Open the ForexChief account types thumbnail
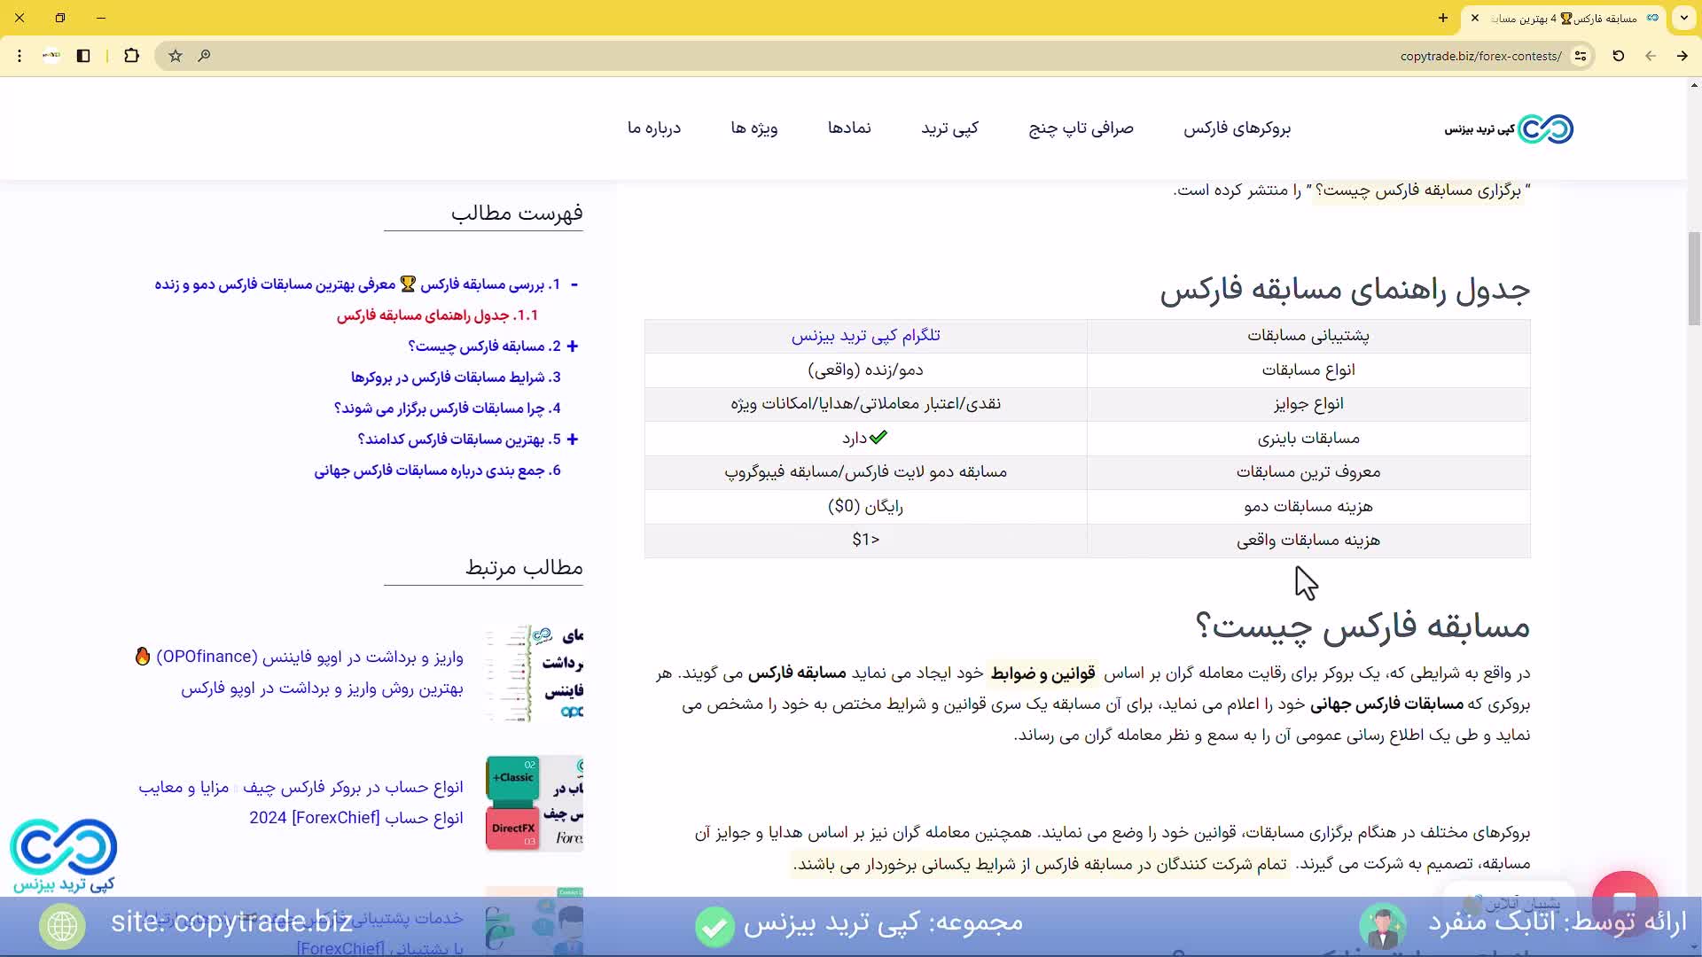Image resolution: width=1702 pixels, height=957 pixels. [534, 803]
